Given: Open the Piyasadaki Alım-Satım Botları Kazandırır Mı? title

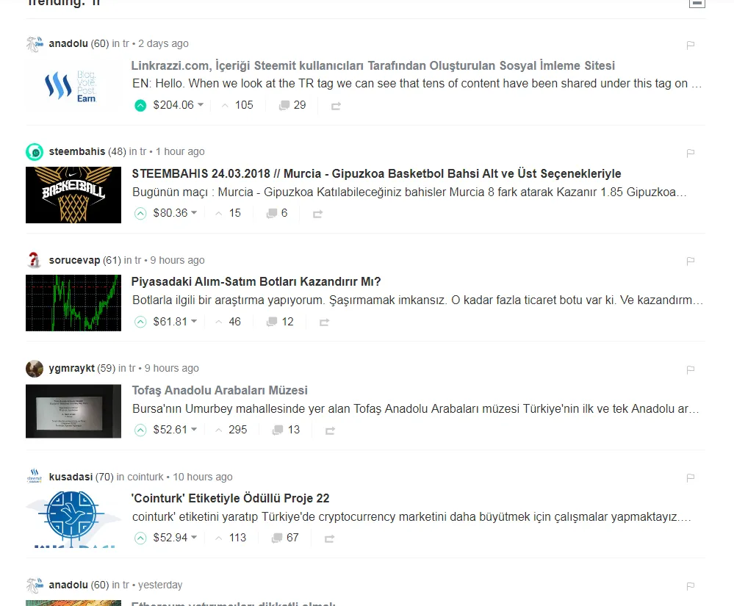Looking at the screenshot, I should click(256, 282).
